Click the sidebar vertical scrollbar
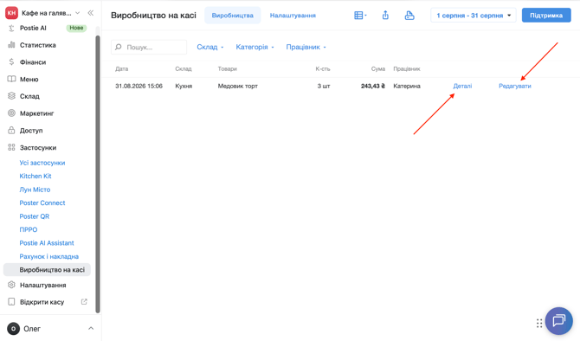 coord(98,174)
